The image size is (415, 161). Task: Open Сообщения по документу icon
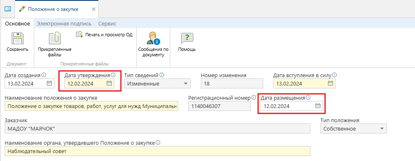(x=153, y=38)
